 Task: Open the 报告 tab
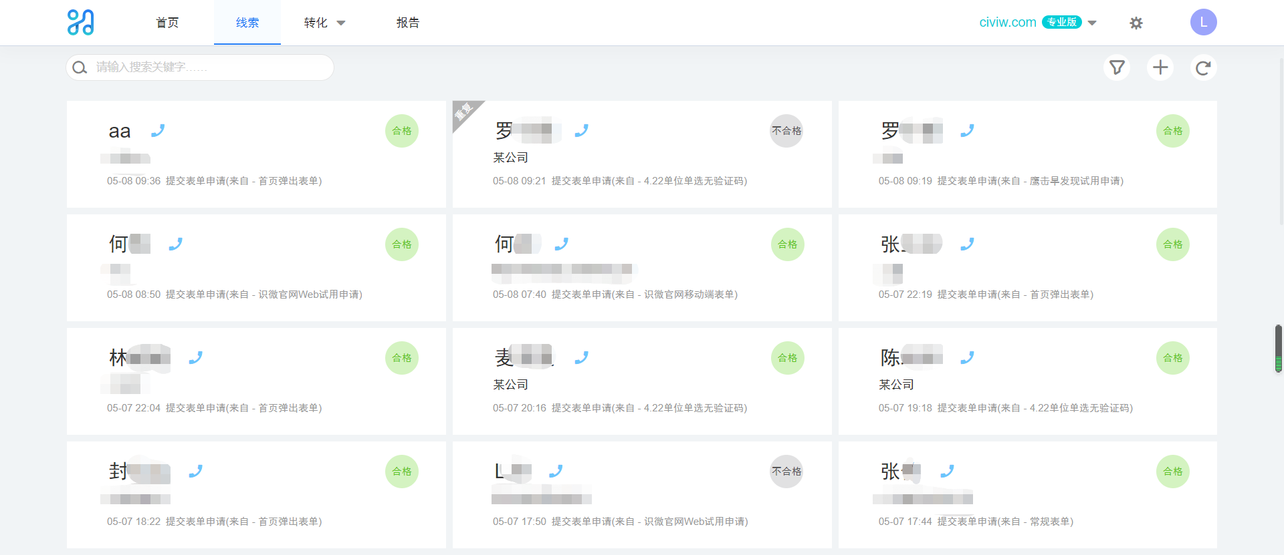[x=408, y=23]
